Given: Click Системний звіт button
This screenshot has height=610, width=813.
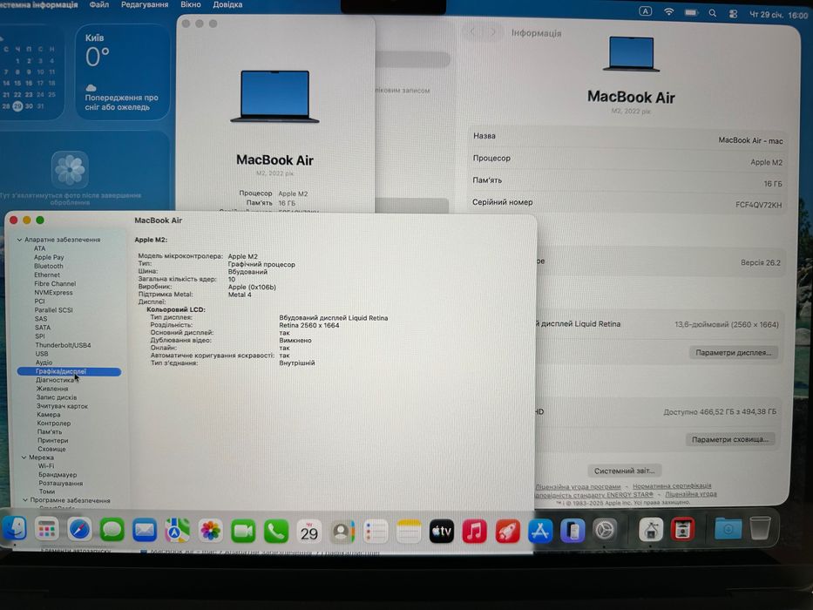Looking at the screenshot, I should (x=624, y=471).
